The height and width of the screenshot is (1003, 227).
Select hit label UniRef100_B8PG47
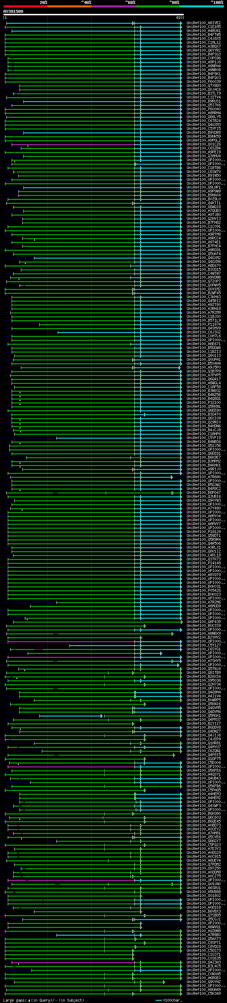coord(203,492)
